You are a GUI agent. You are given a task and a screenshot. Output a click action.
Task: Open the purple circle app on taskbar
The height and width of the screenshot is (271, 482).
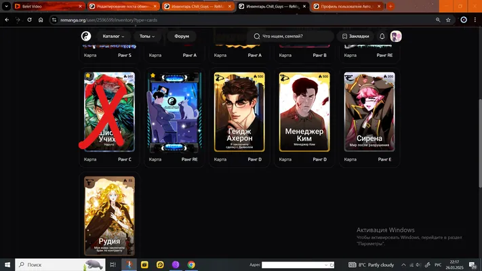(176, 264)
